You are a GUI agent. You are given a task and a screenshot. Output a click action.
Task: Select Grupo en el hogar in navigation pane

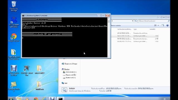pyautogui.click(x=70, y=64)
